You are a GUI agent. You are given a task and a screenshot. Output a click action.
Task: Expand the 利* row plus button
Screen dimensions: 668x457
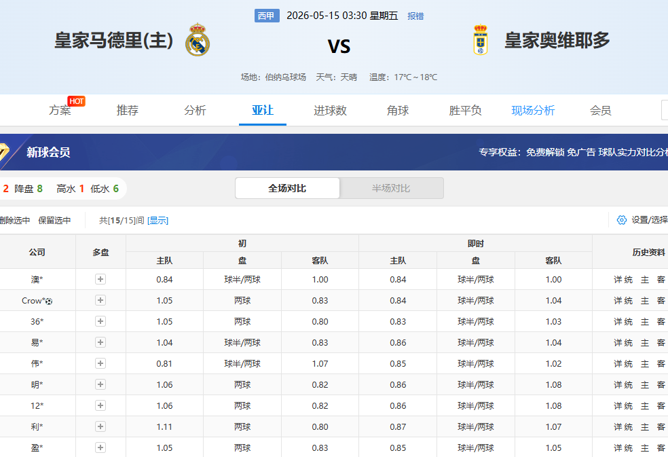[x=100, y=426]
